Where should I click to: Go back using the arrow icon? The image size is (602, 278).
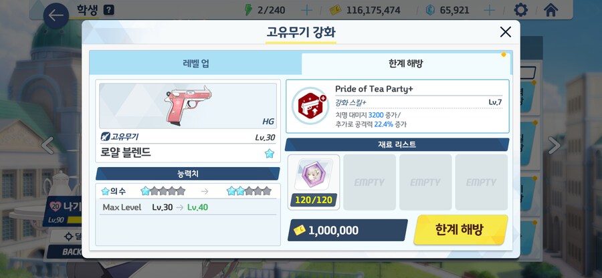click(x=56, y=16)
